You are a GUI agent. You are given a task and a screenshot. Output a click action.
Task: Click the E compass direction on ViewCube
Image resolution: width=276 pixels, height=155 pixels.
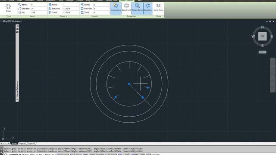coord(272,36)
